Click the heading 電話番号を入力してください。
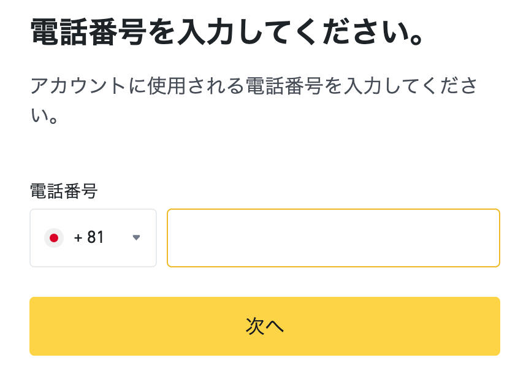 click(x=227, y=32)
